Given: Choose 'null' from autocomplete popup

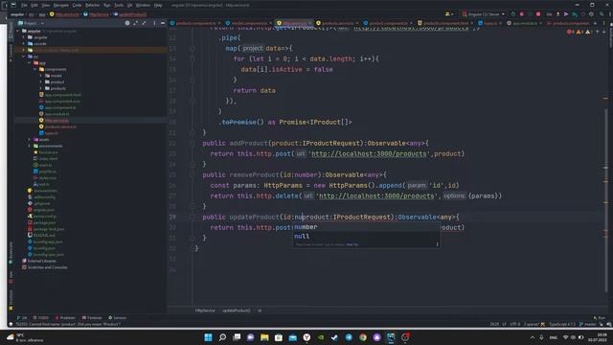Looking at the screenshot, I should tap(366, 237).
